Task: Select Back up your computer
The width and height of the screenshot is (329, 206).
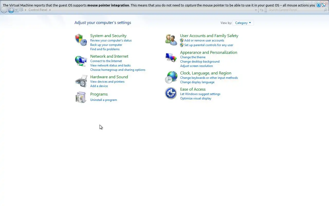Action: coord(106,45)
